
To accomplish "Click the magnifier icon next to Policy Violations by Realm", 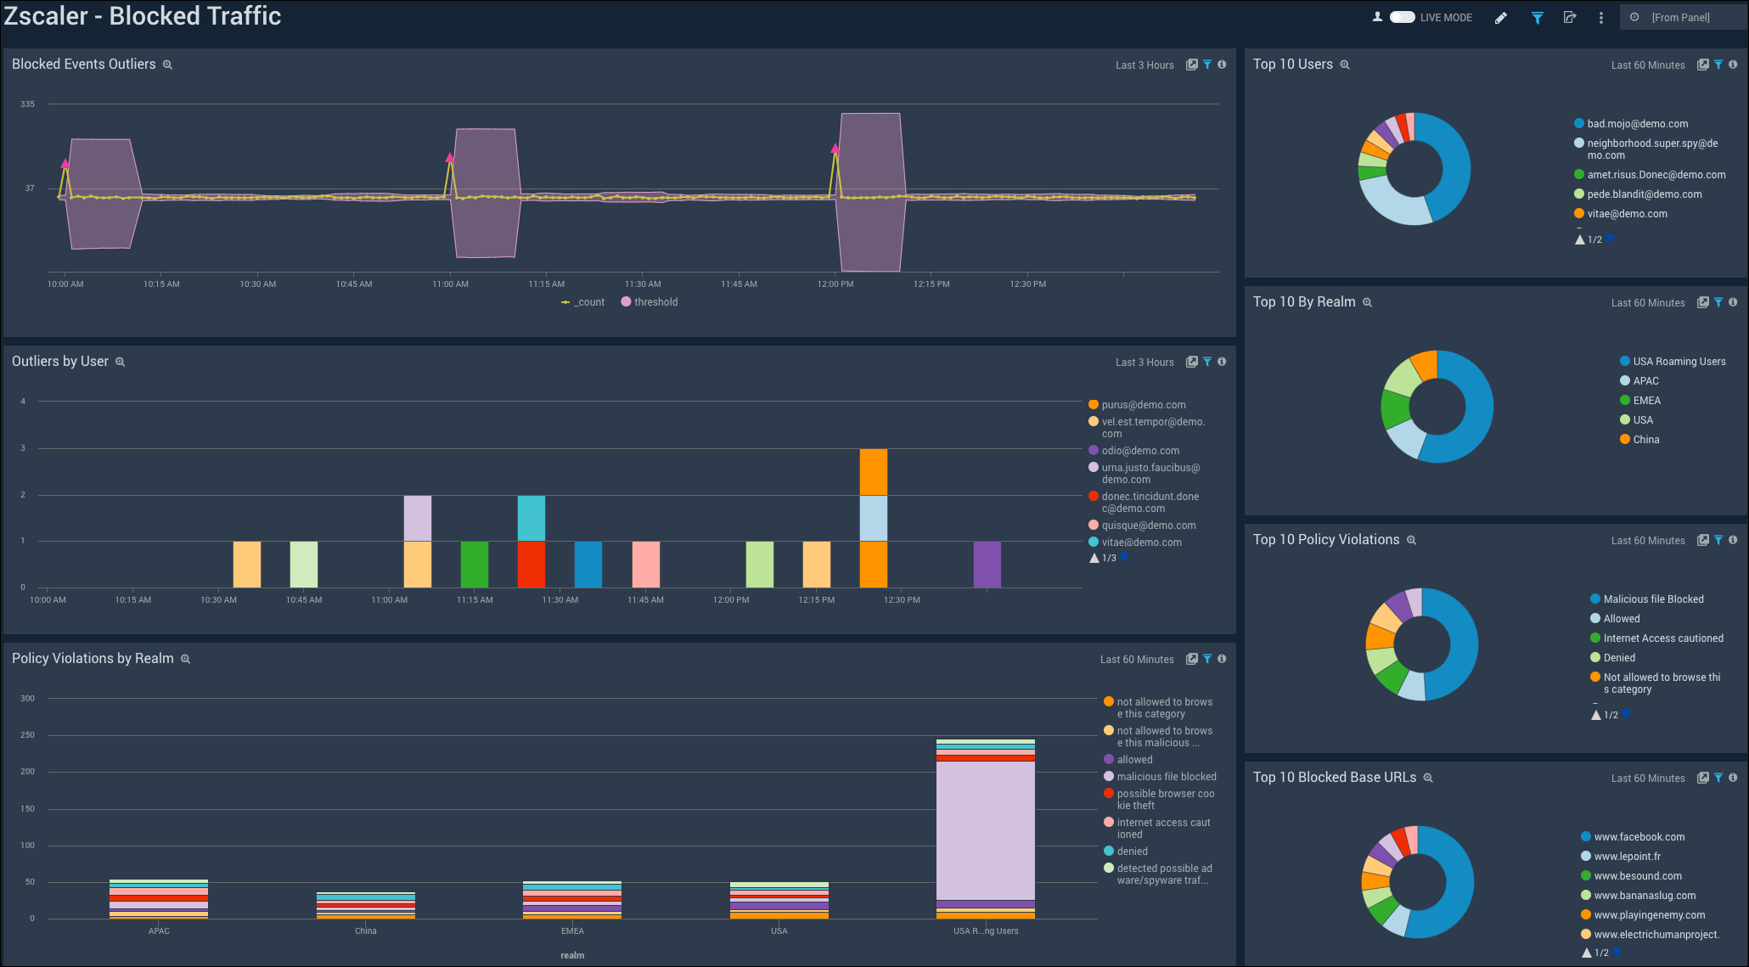I will point(186,659).
